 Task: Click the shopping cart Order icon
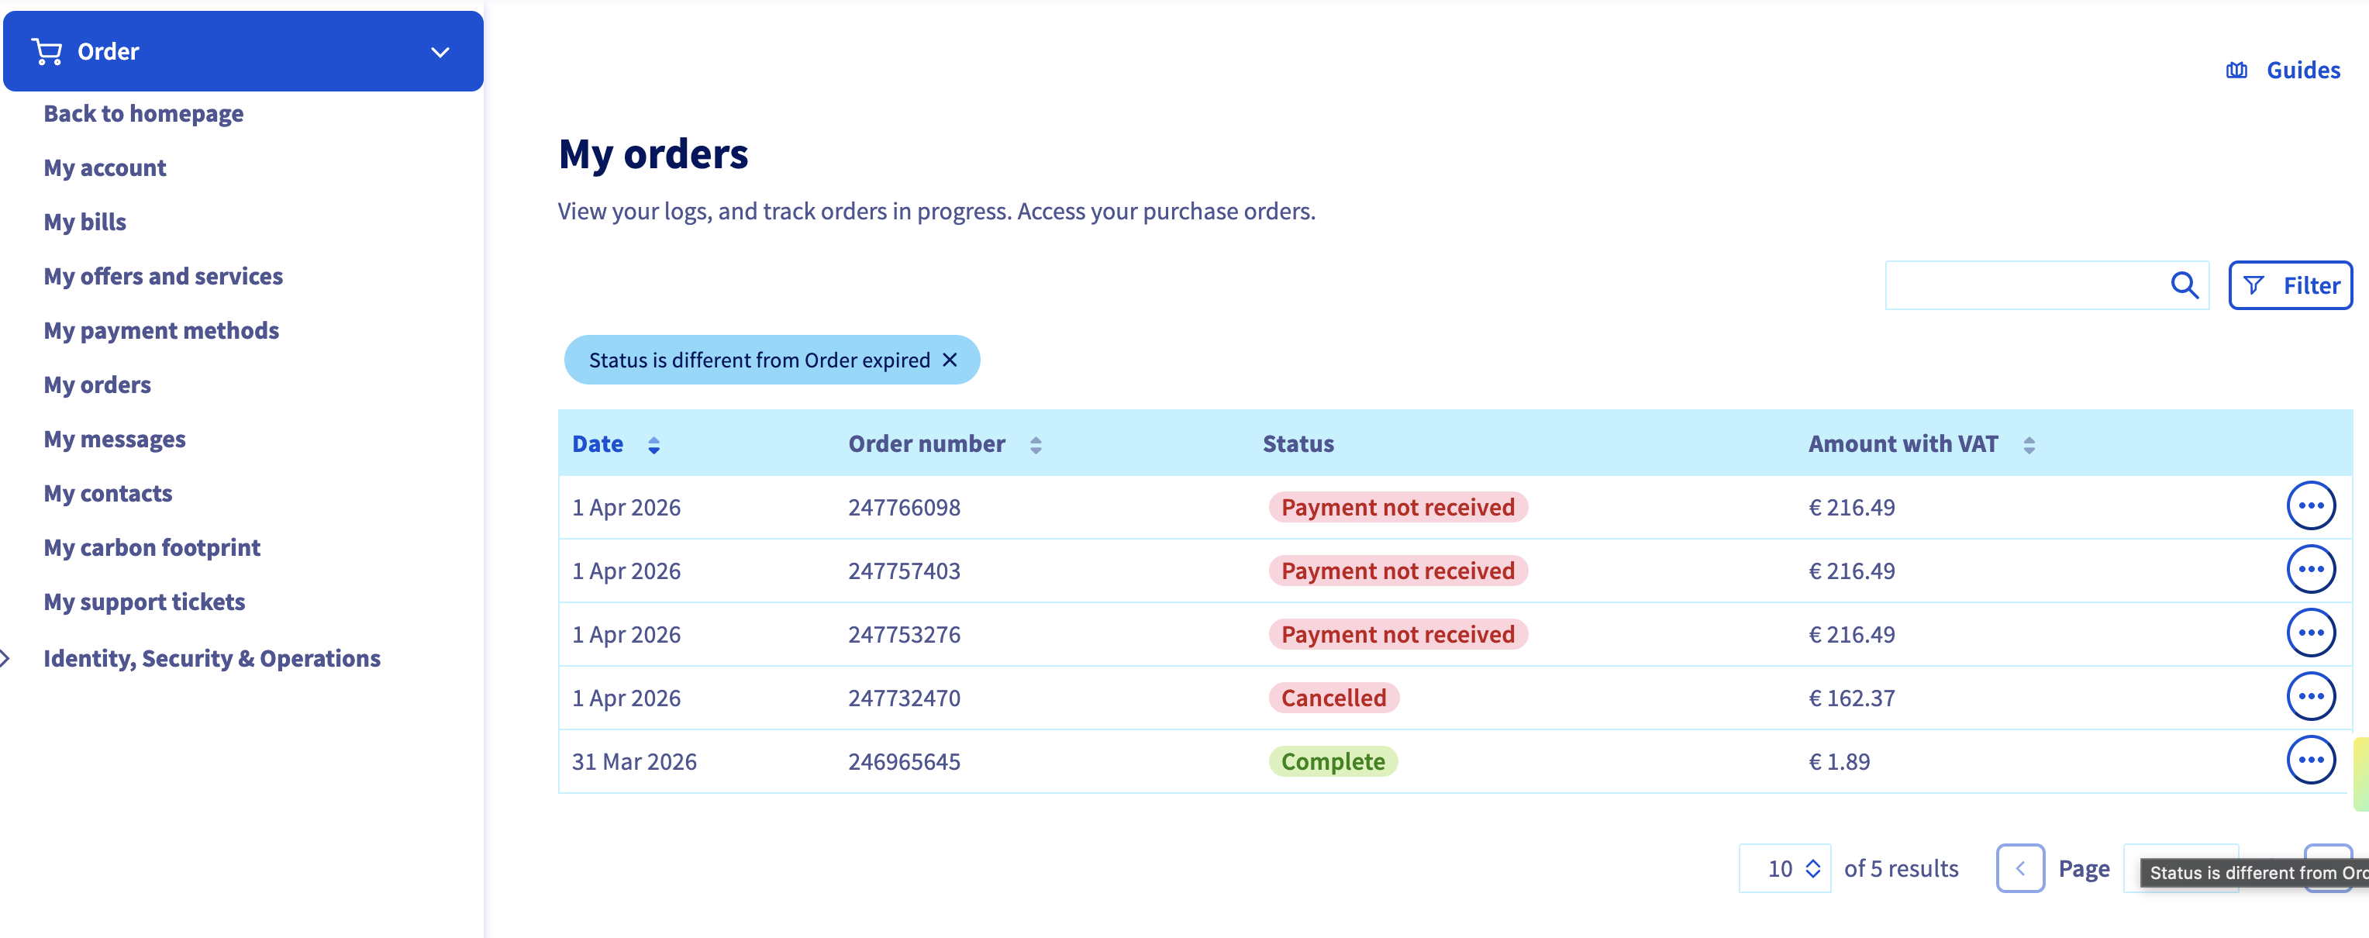[47, 51]
